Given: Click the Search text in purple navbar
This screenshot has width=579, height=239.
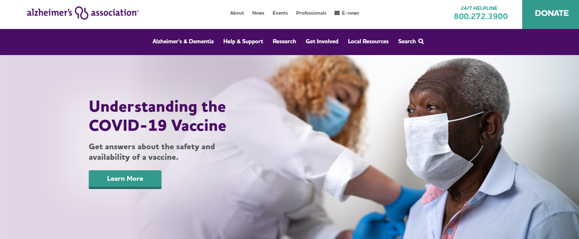Looking at the screenshot, I should coord(407,41).
